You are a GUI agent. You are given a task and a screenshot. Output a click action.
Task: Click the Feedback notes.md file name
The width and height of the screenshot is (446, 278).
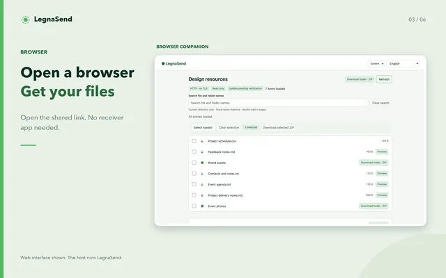222,152
